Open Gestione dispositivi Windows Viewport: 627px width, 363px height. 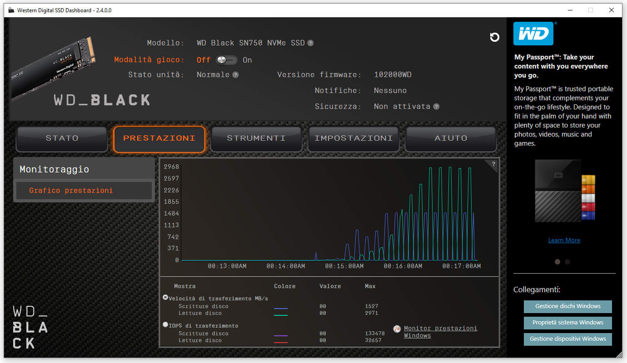[x=568, y=339]
